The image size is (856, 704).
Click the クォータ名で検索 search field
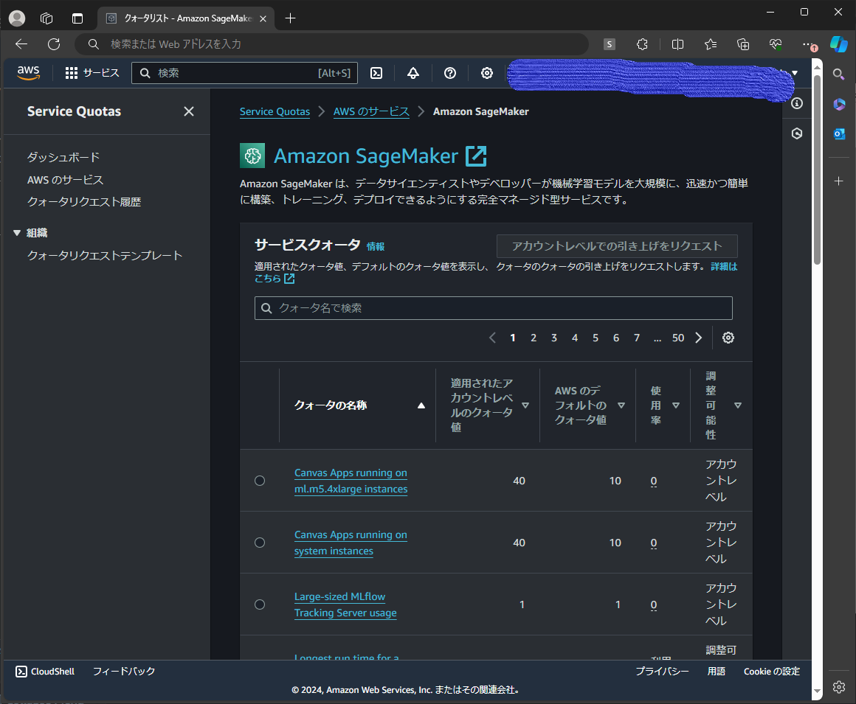(494, 308)
